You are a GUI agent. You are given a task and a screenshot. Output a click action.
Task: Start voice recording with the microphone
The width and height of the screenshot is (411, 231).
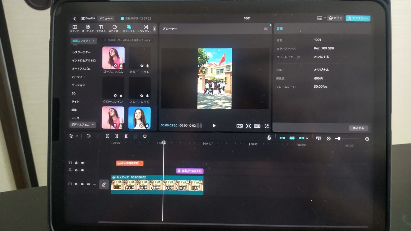coord(270,138)
